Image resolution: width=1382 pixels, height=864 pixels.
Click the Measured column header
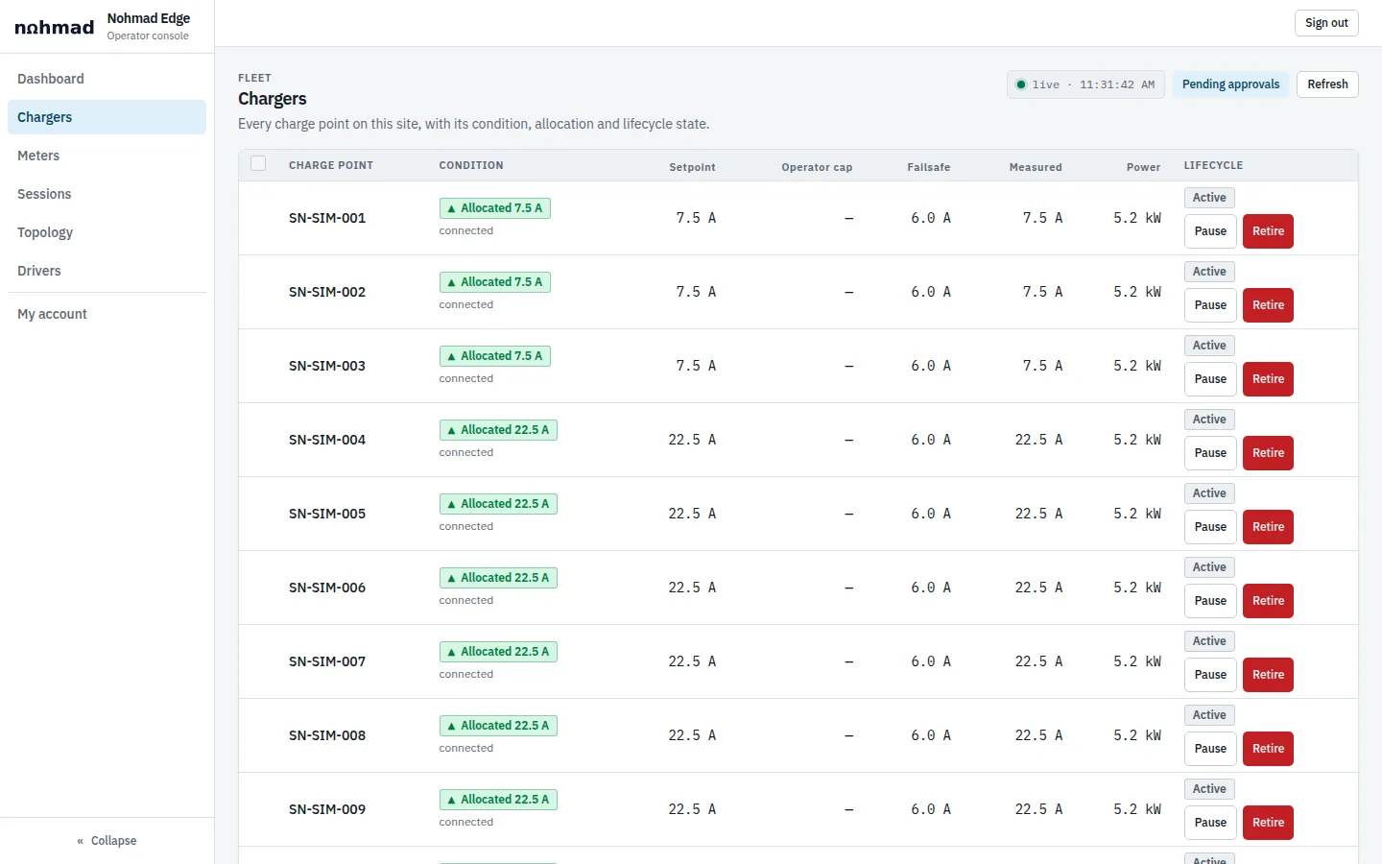tap(1036, 167)
